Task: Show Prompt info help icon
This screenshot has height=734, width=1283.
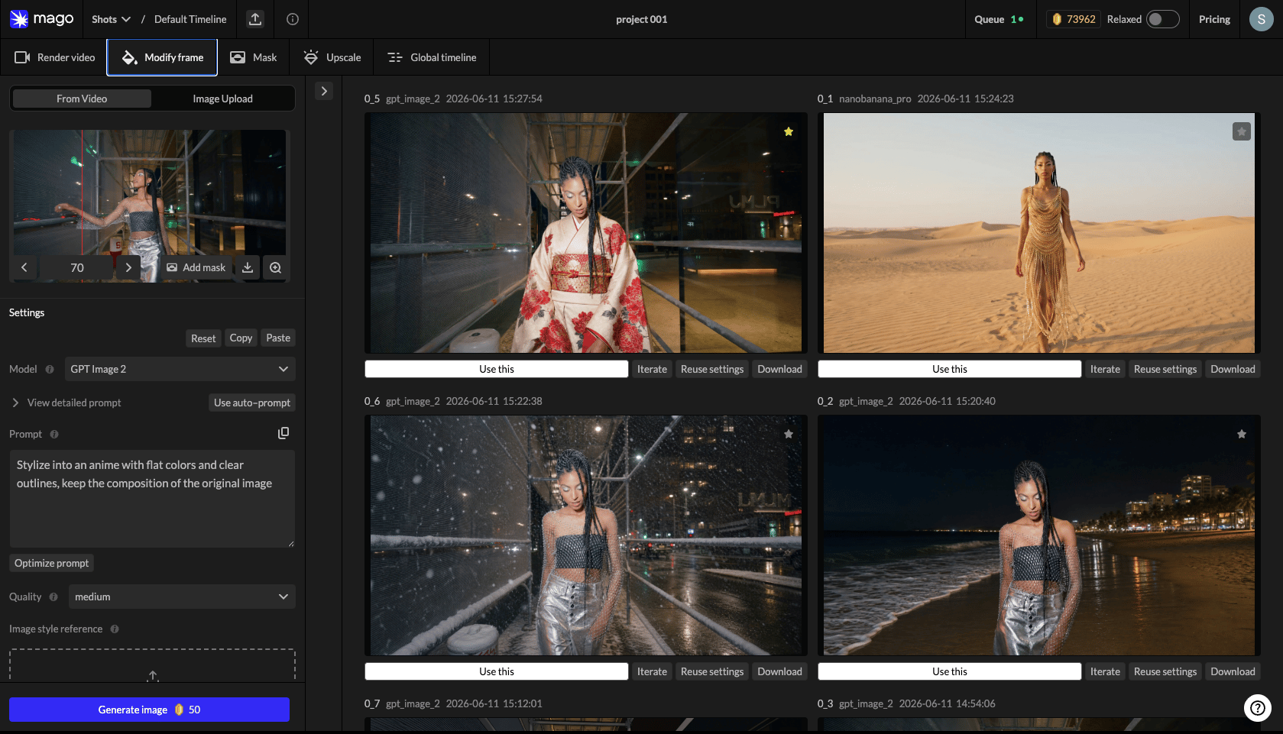Action: coord(54,434)
